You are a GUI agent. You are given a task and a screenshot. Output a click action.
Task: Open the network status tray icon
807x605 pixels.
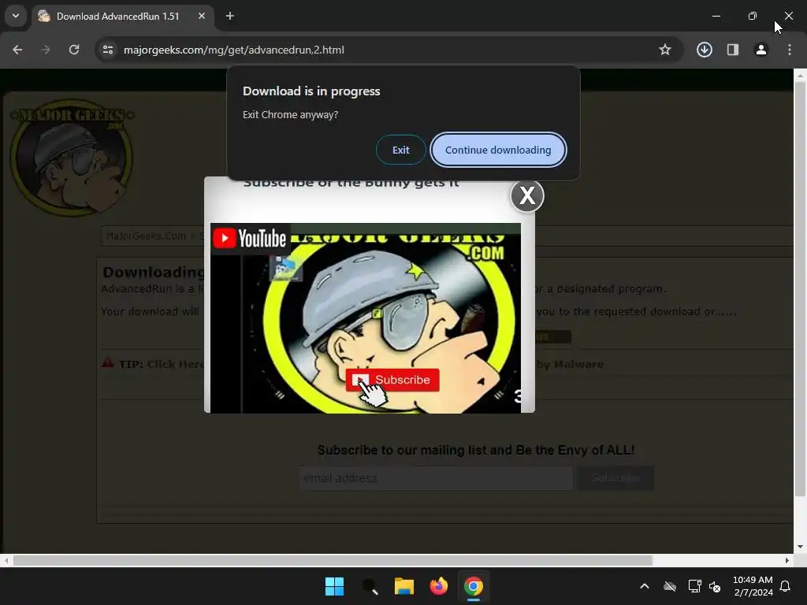click(694, 586)
